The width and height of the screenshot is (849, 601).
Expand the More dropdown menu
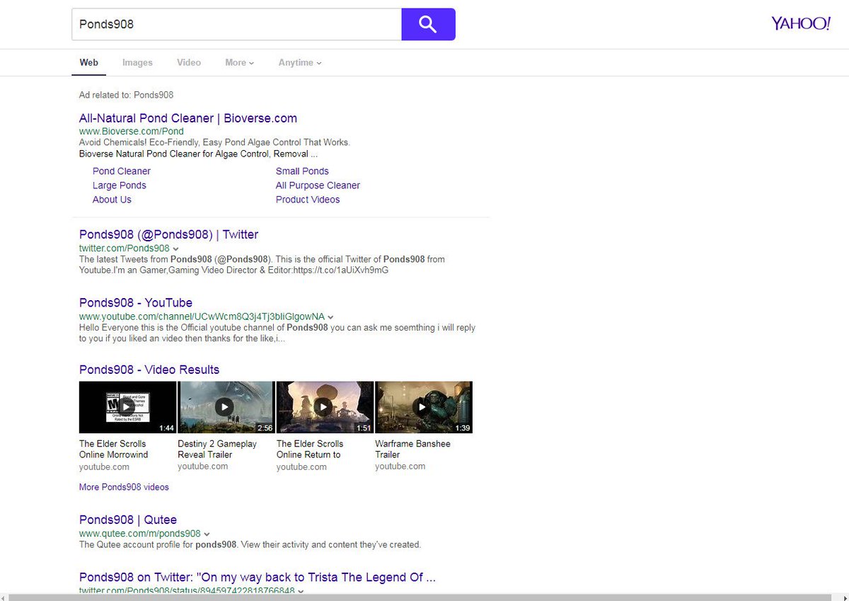240,62
